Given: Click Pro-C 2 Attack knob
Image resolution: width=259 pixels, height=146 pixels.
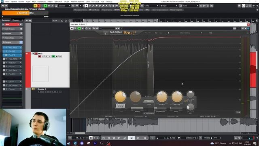Looking at the screenshot, I should tap(162, 97).
